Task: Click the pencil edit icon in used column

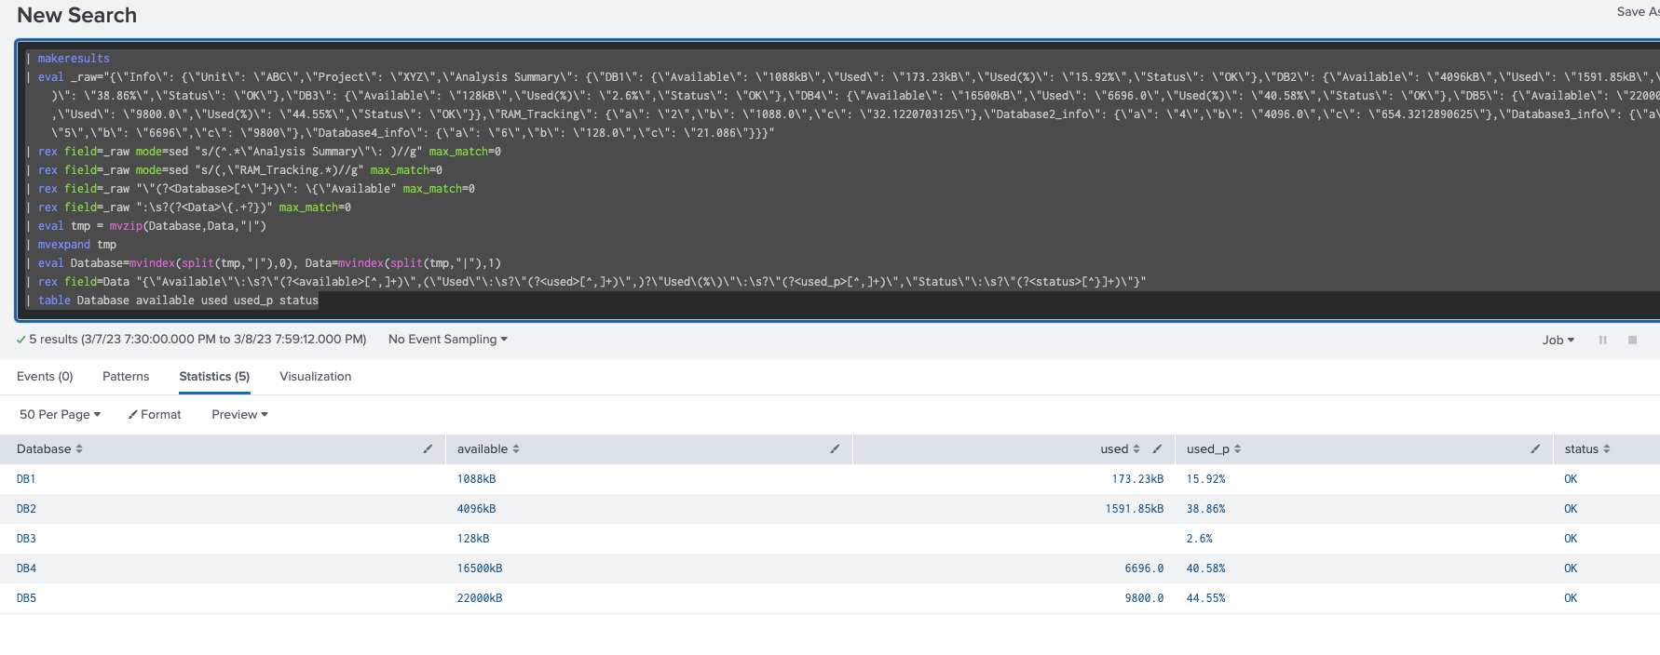Action: [1157, 448]
